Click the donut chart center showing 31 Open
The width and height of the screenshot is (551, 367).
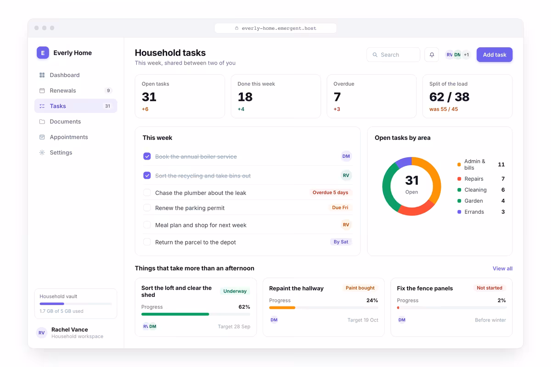pos(412,186)
